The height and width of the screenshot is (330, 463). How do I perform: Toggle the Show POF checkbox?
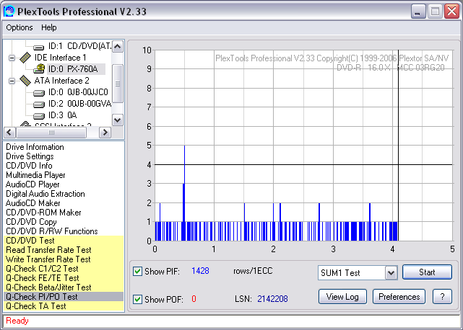[138, 299]
